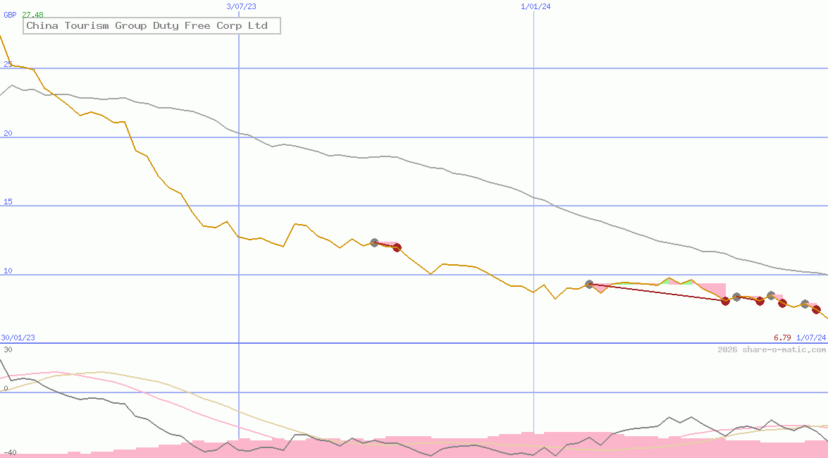Click the GBP currency label
Image resolution: width=828 pixels, height=458 pixels.
[x=11, y=15]
